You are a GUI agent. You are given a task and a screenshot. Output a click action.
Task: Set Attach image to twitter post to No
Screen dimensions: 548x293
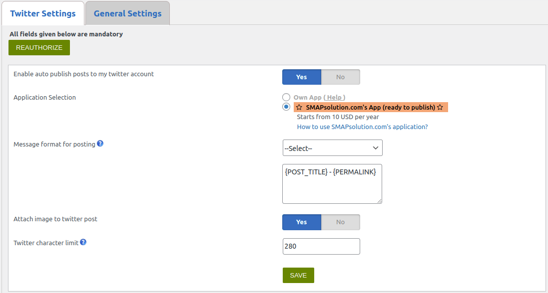(x=340, y=222)
